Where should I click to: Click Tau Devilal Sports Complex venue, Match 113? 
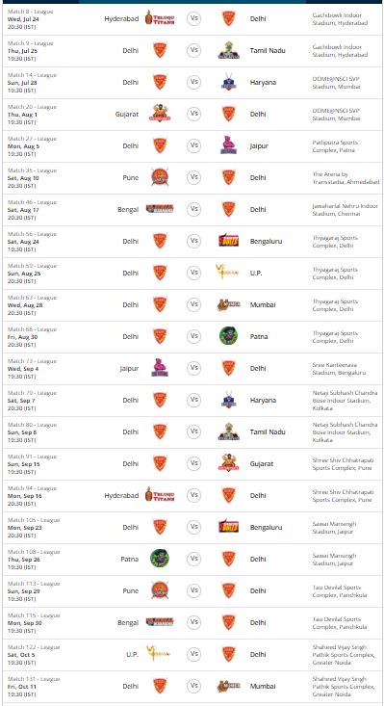tap(340, 591)
